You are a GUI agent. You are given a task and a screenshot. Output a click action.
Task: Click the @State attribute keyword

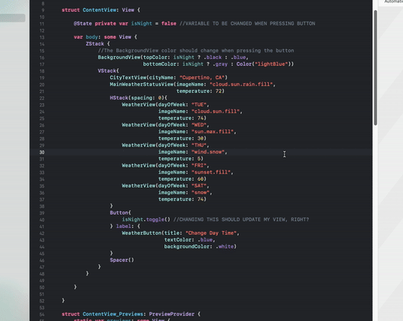click(x=83, y=23)
